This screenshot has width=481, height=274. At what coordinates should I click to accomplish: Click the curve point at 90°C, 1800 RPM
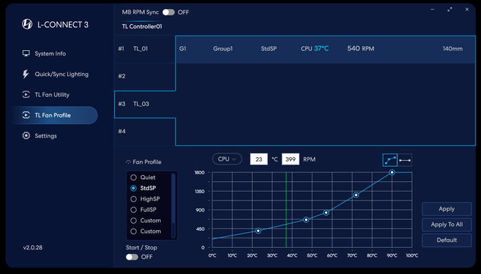392,172
